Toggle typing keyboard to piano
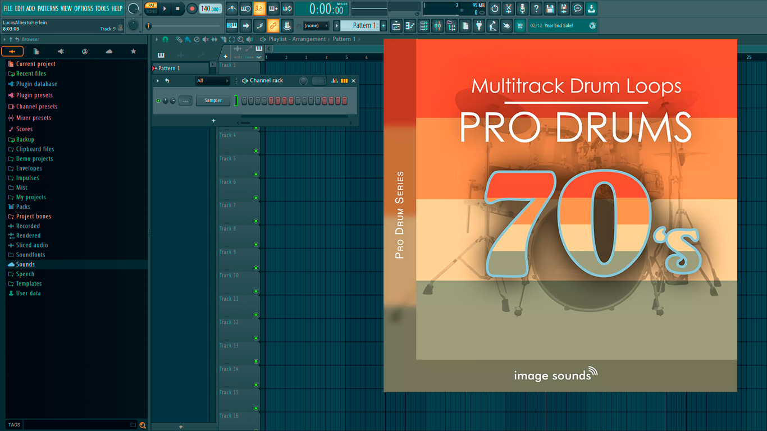Viewport: 767px width, 431px height. pyautogui.click(x=232, y=26)
